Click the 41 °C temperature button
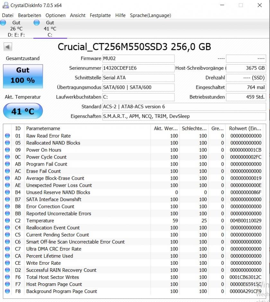This screenshot has height=302, width=270. pyautogui.click(x=23, y=111)
